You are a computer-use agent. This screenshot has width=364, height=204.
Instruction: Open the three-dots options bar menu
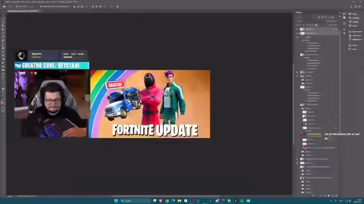coord(111,6)
